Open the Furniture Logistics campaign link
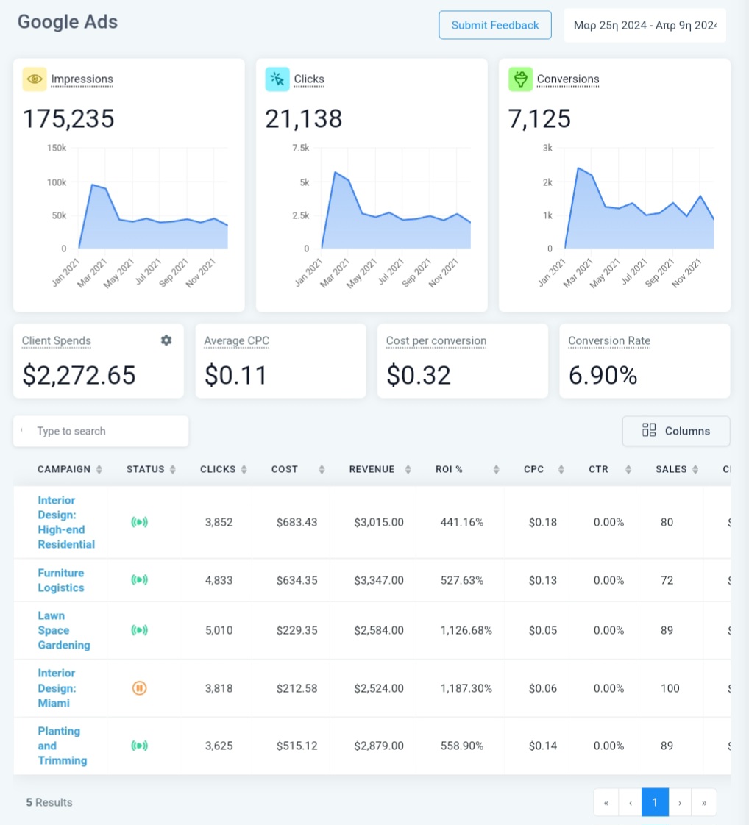749x825 pixels. tap(61, 579)
